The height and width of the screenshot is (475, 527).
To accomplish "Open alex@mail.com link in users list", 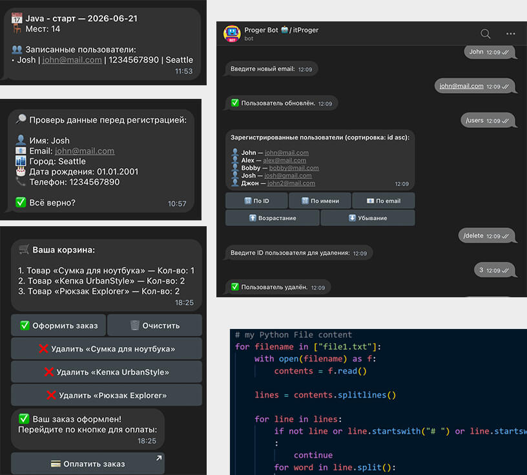I will [284, 160].
